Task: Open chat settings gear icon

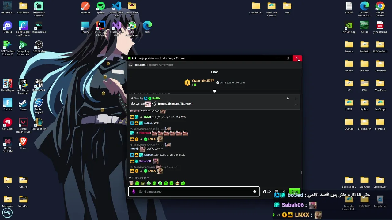Action: (284, 192)
